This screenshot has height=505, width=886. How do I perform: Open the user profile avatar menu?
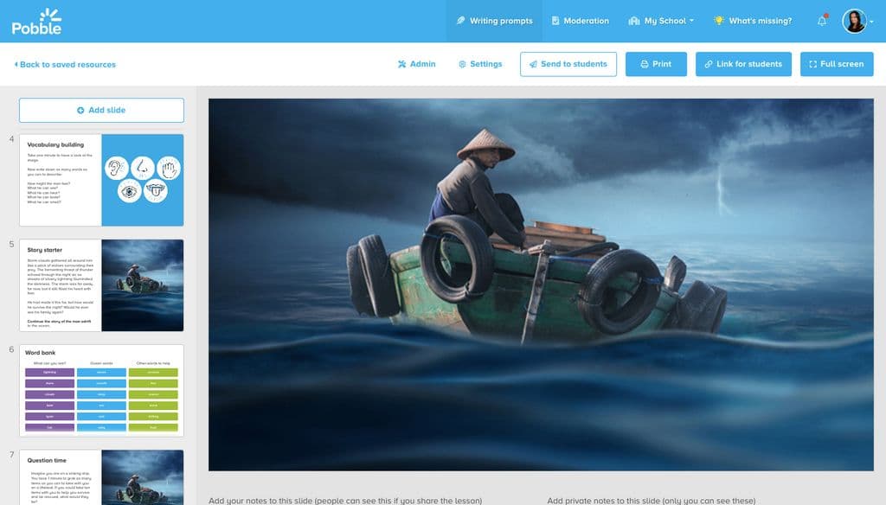(854, 21)
